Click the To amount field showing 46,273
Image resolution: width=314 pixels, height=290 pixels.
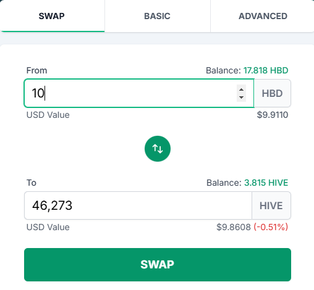click(x=138, y=205)
